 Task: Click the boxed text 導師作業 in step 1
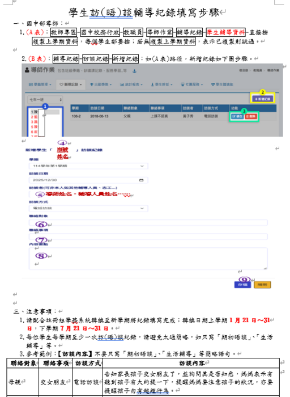tap(160, 32)
